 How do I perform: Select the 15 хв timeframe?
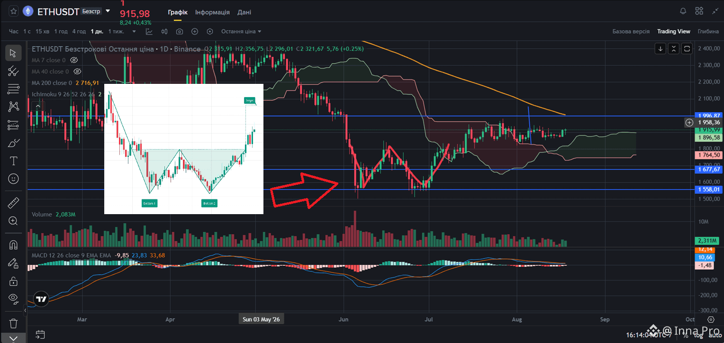pos(42,31)
